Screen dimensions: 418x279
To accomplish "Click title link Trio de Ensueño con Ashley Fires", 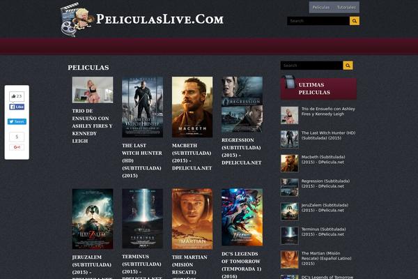I will pos(92,126).
